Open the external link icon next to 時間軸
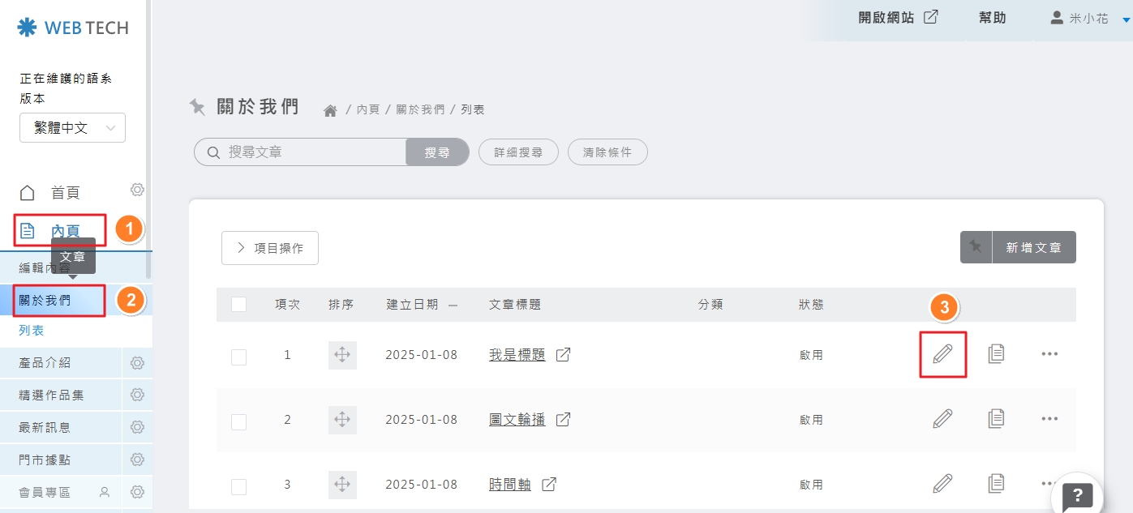Viewport: 1133px width, 513px height. click(549, 485)
